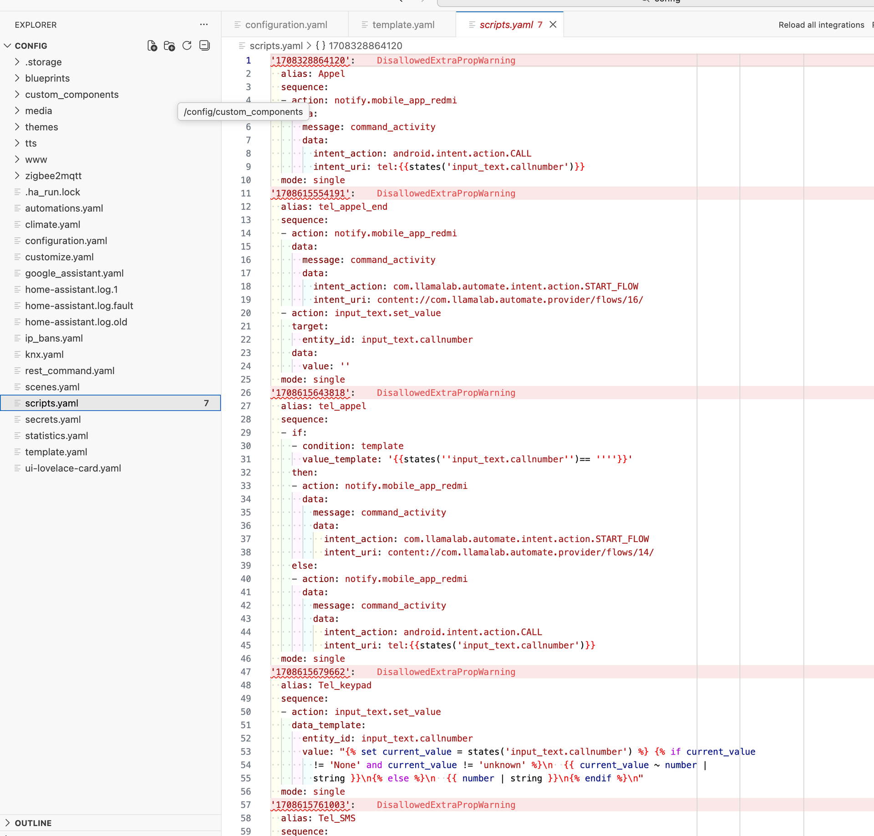Click Reload all integrations button
This screenshot has height=836, width=874.
[x=821, y=25]
